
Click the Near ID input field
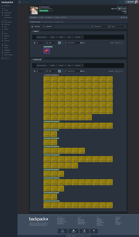click(x=118, y=26)
